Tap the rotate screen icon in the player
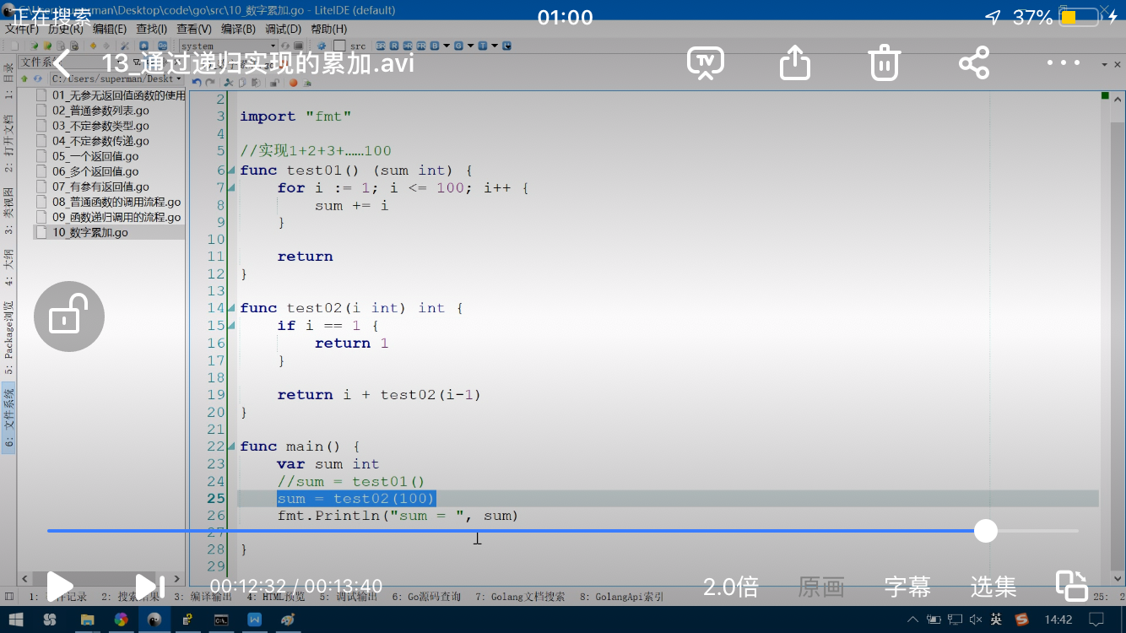Screen dimensions: 1126x633 point(1071,586)
